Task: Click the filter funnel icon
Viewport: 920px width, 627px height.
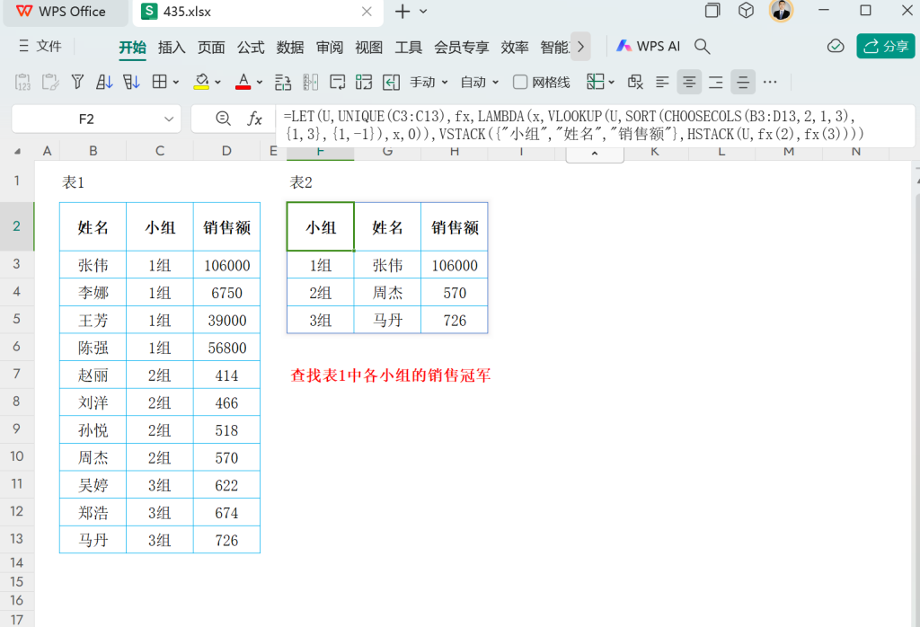Action: coord(77,82)
